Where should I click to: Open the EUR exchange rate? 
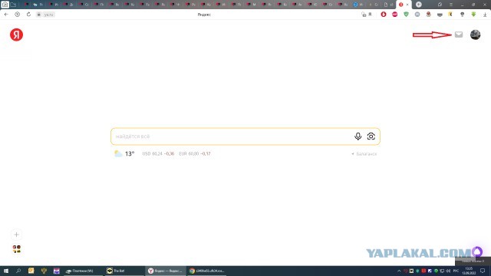[195, 153]
